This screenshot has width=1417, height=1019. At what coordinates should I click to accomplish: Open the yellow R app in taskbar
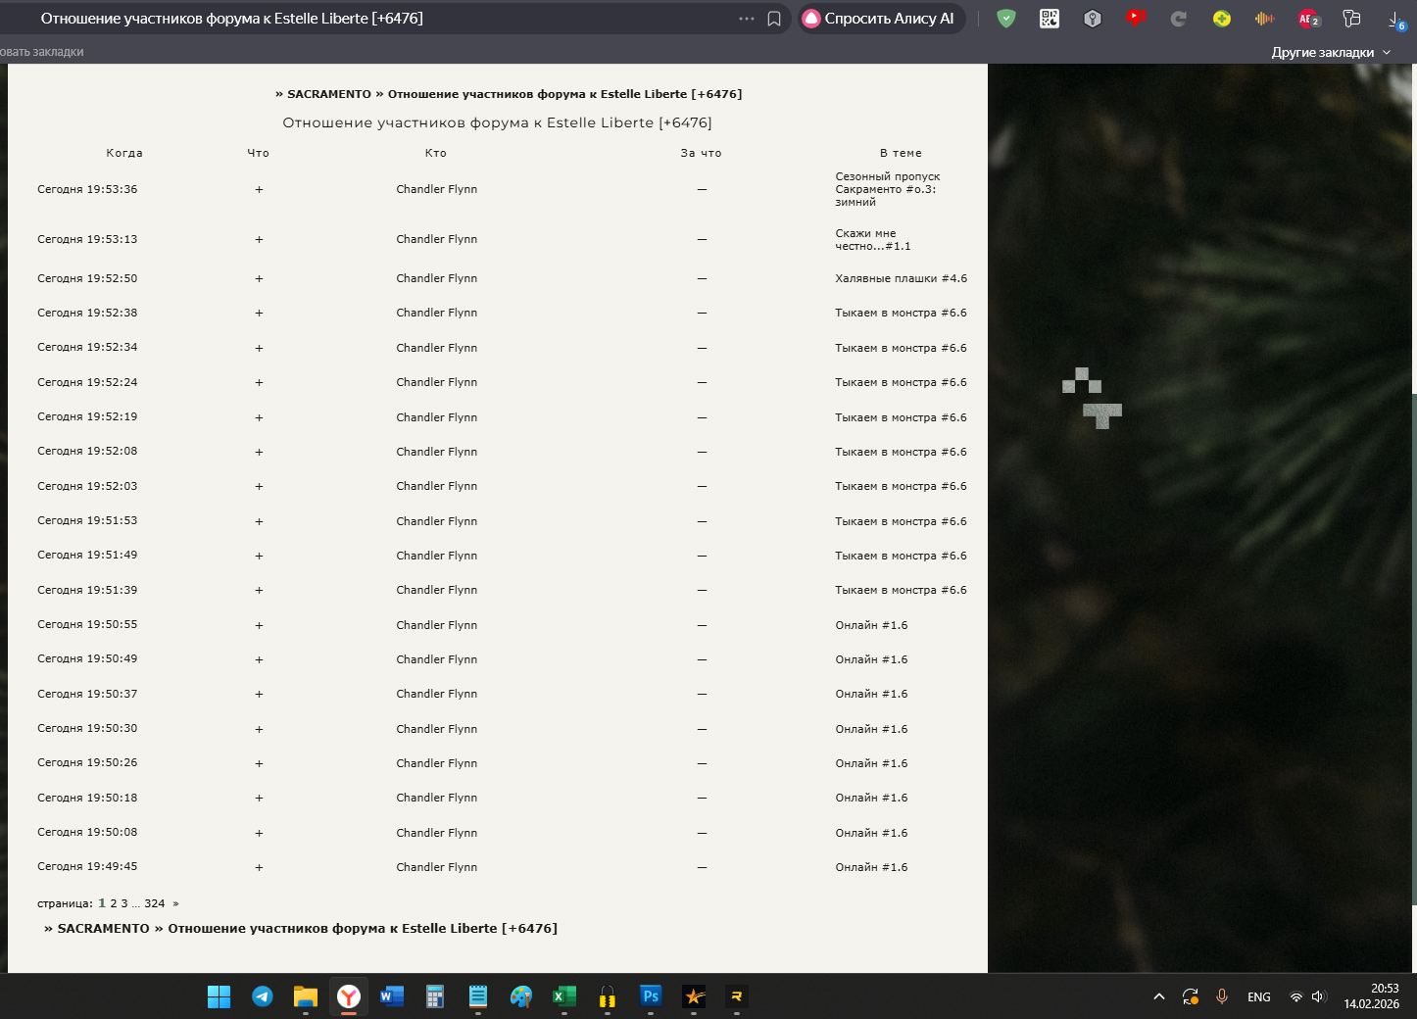[x=737, y=996]
